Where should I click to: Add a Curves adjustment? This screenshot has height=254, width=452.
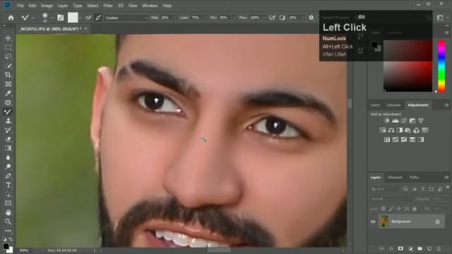(x=404, y=121)
